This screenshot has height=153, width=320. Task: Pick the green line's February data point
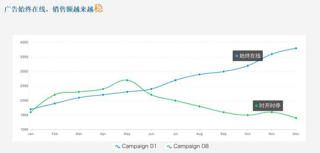tap(55, 95)
